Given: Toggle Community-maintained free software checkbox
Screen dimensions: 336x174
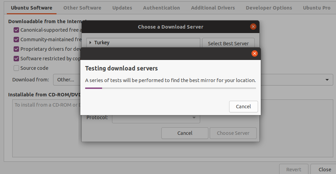Looking at the screenshot, I should tap(16, 39).
